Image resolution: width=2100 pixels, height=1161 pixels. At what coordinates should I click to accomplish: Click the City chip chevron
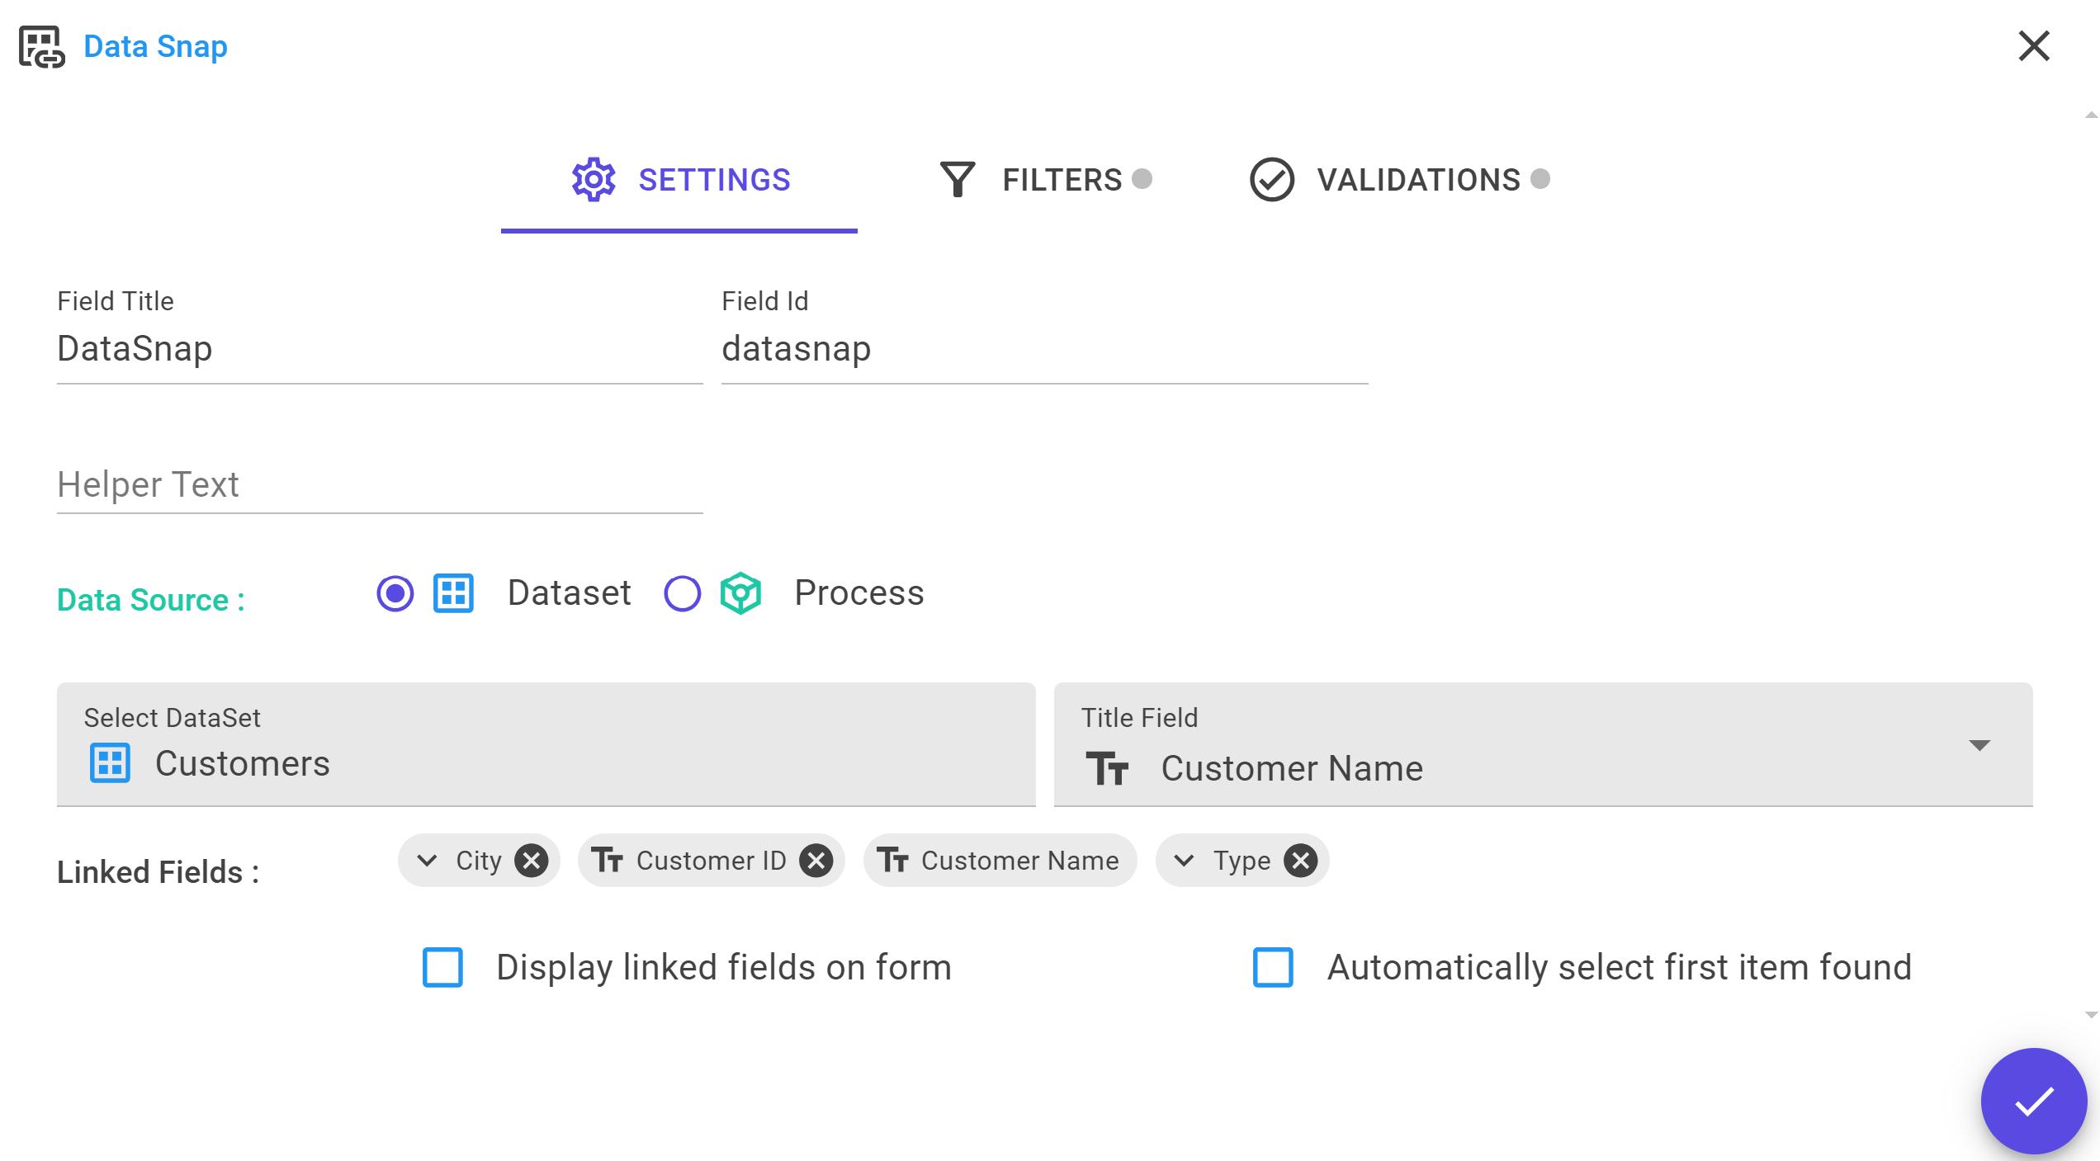[427, 861]
